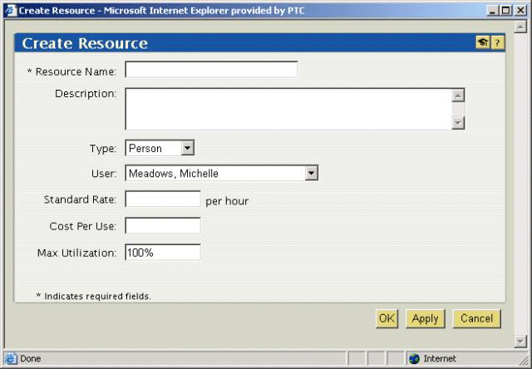The image size is (532, 369).
Task: Click the Standard Rate input field
Action: point(163,199)
